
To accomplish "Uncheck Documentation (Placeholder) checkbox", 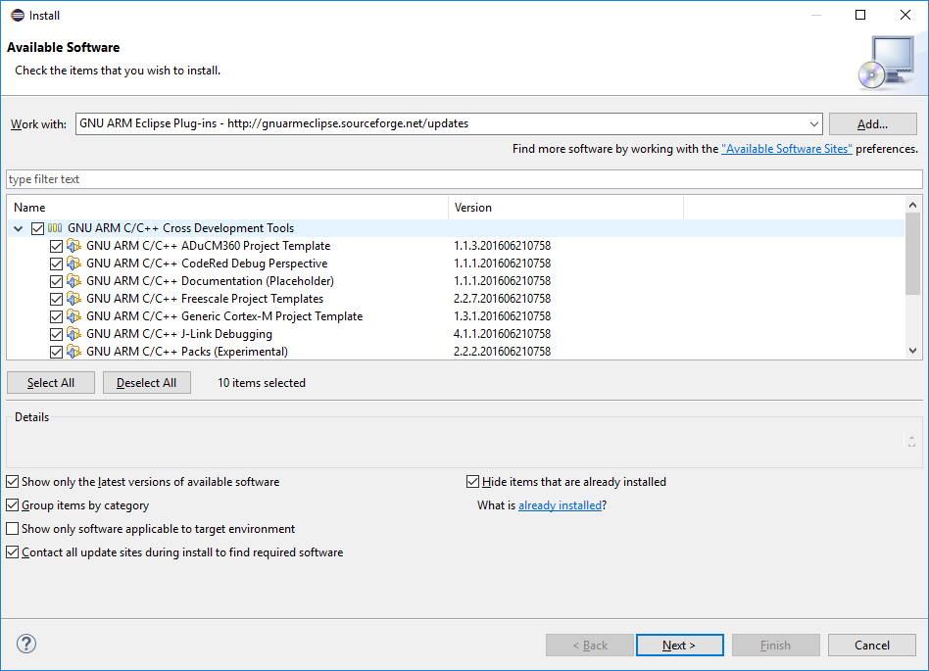I will pos(56,281).
